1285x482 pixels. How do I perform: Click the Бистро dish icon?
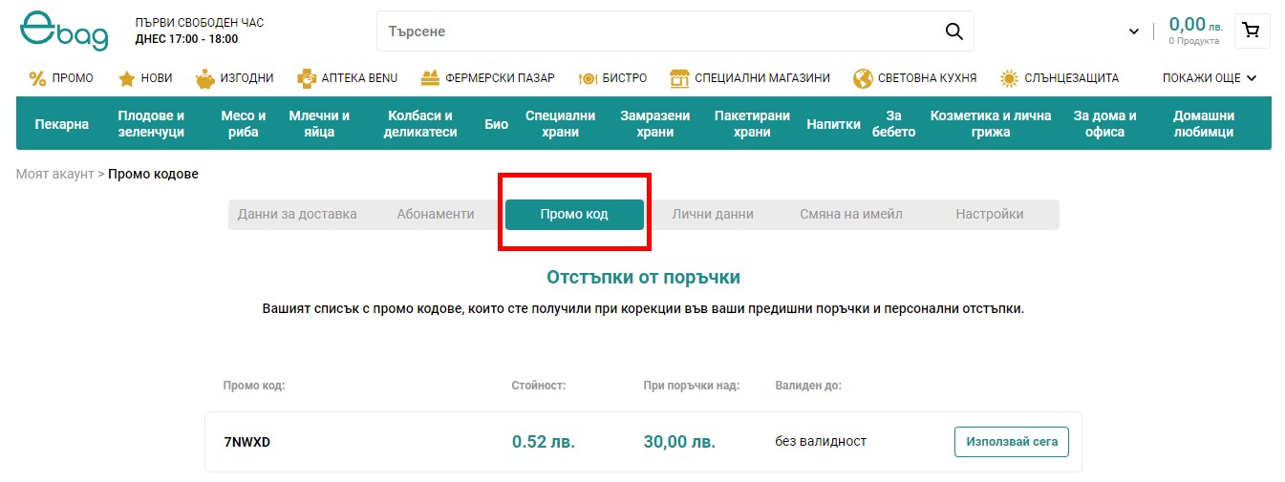point(588,78)
